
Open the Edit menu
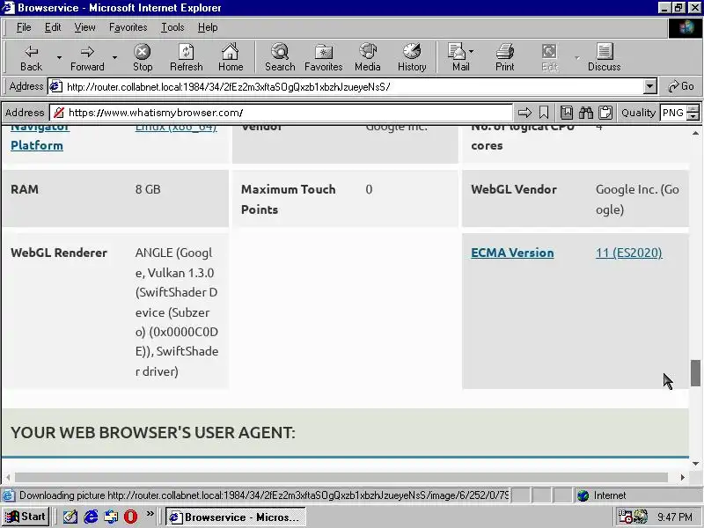(x=53, y=27)
